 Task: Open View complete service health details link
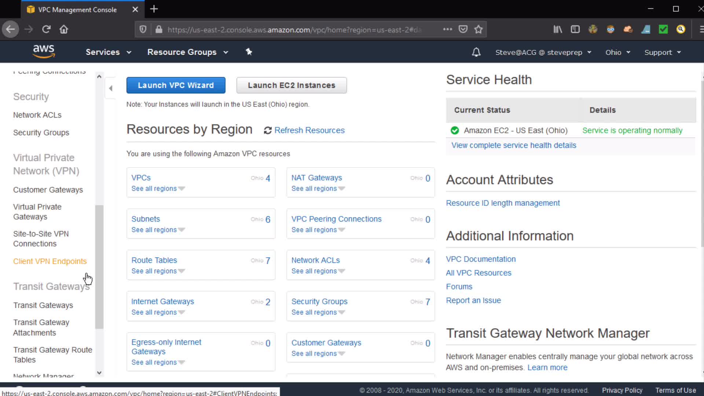[x=513, y=145]
